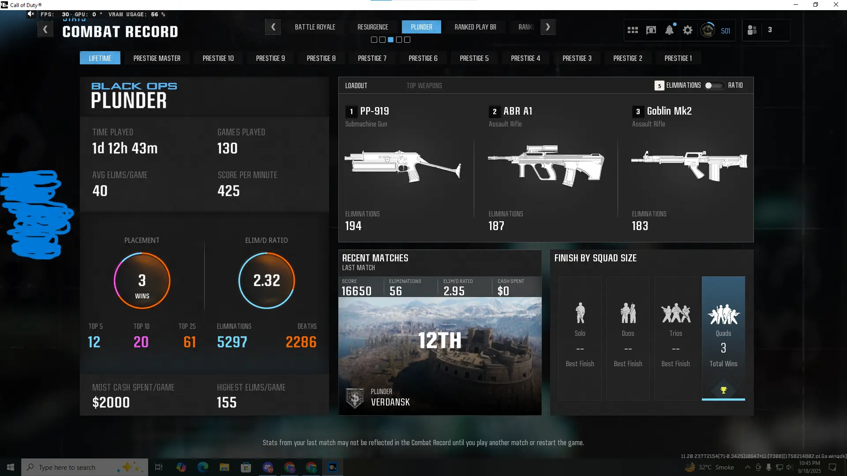
Task: Click the muted speaker icon
Action: pos(30,14)
